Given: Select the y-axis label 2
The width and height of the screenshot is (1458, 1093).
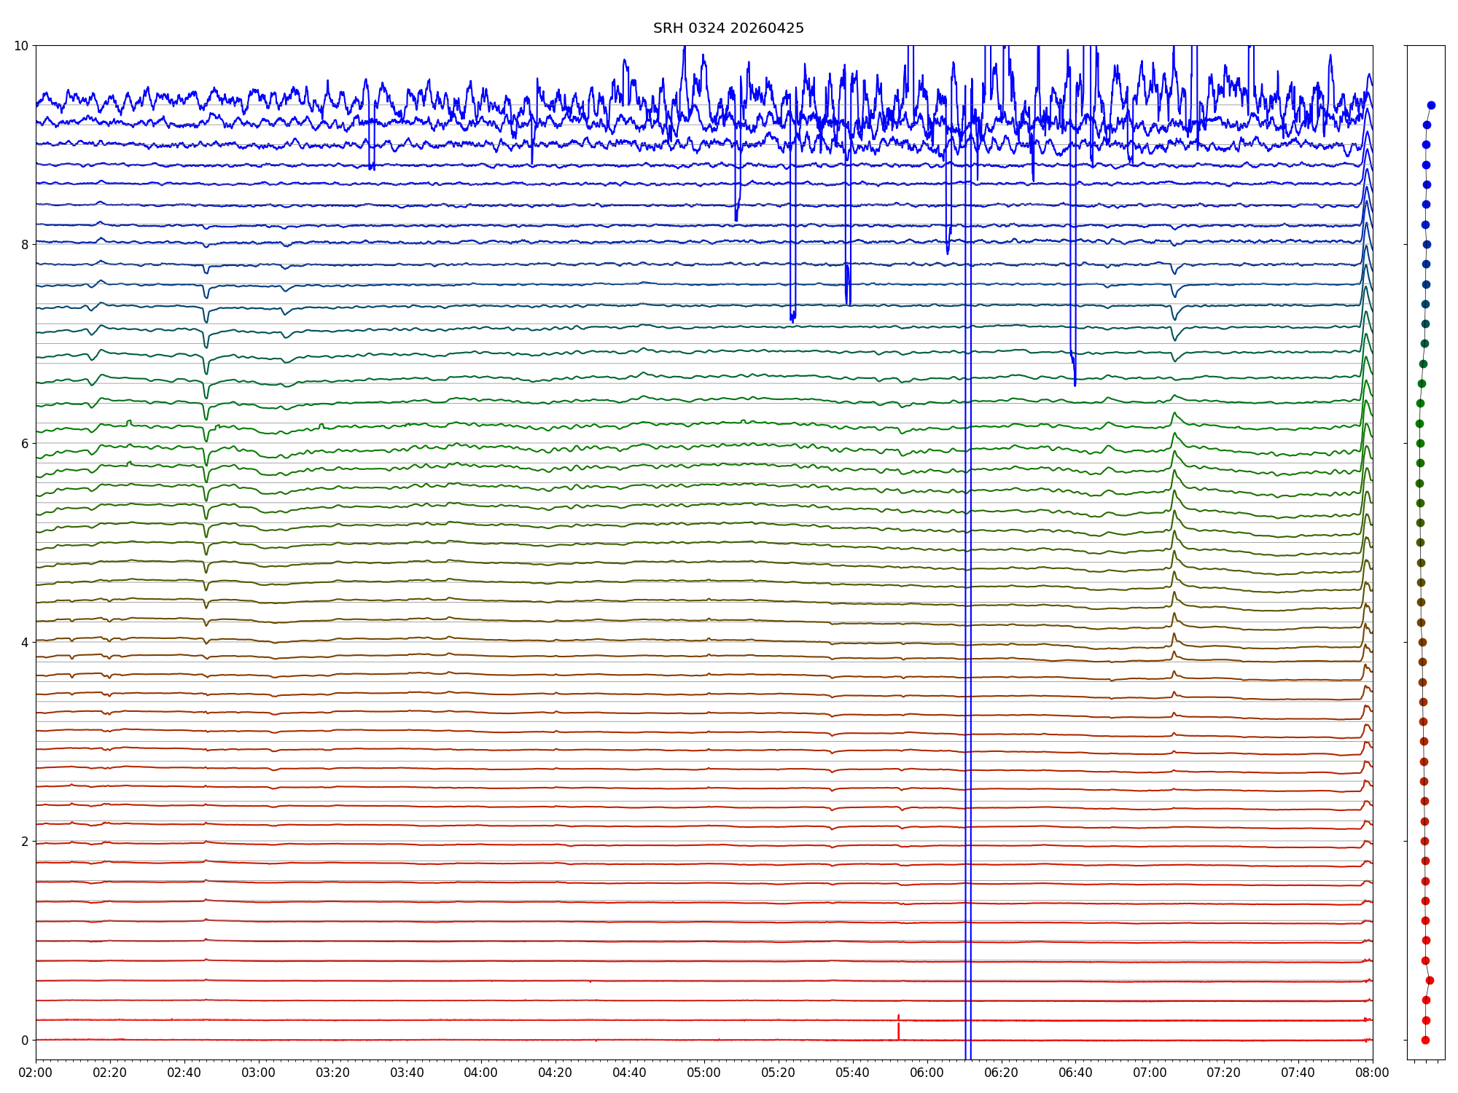Looking at the screenshot, I should (x=25, y=842).
